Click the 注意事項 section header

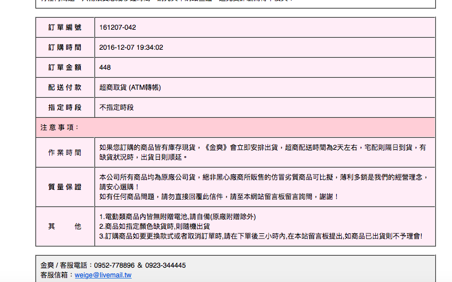60,127
